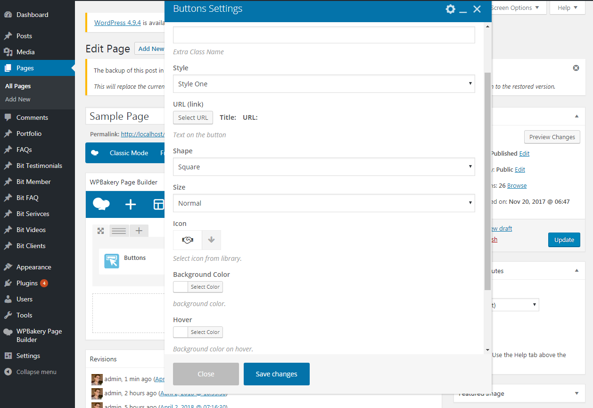Image resolution: width=593 pixels, height=408 pixels.
Task: Open the Shape dropdown
Action: [x=324, y=167]
